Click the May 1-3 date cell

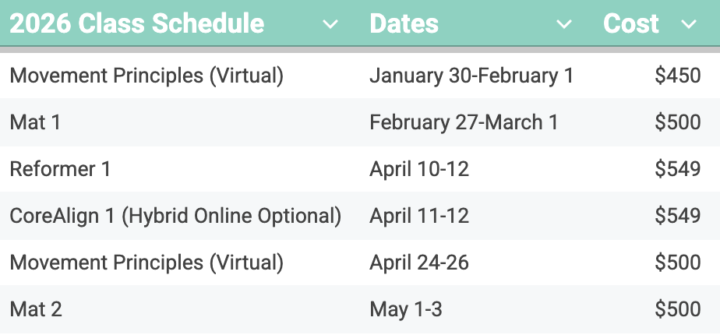(x=406, y=309)
